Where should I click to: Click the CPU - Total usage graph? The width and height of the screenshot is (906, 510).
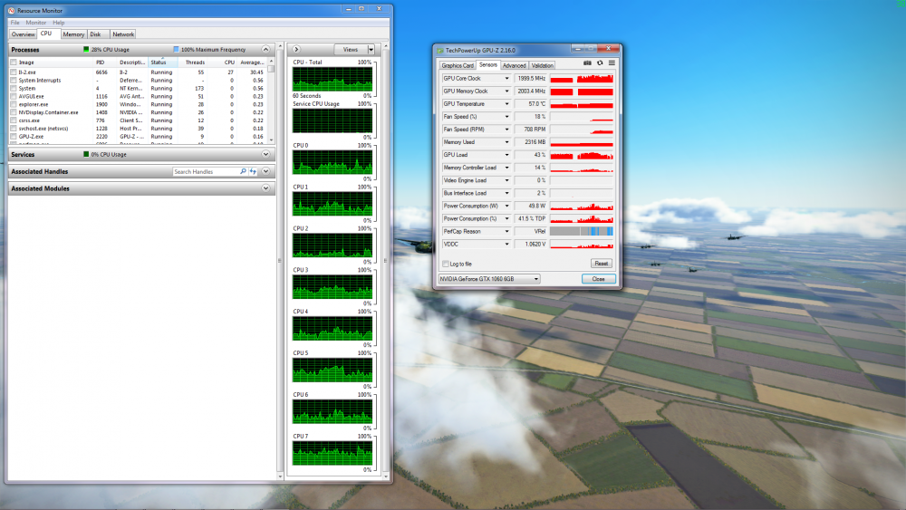pyautogui.click(x=333, y=79)
